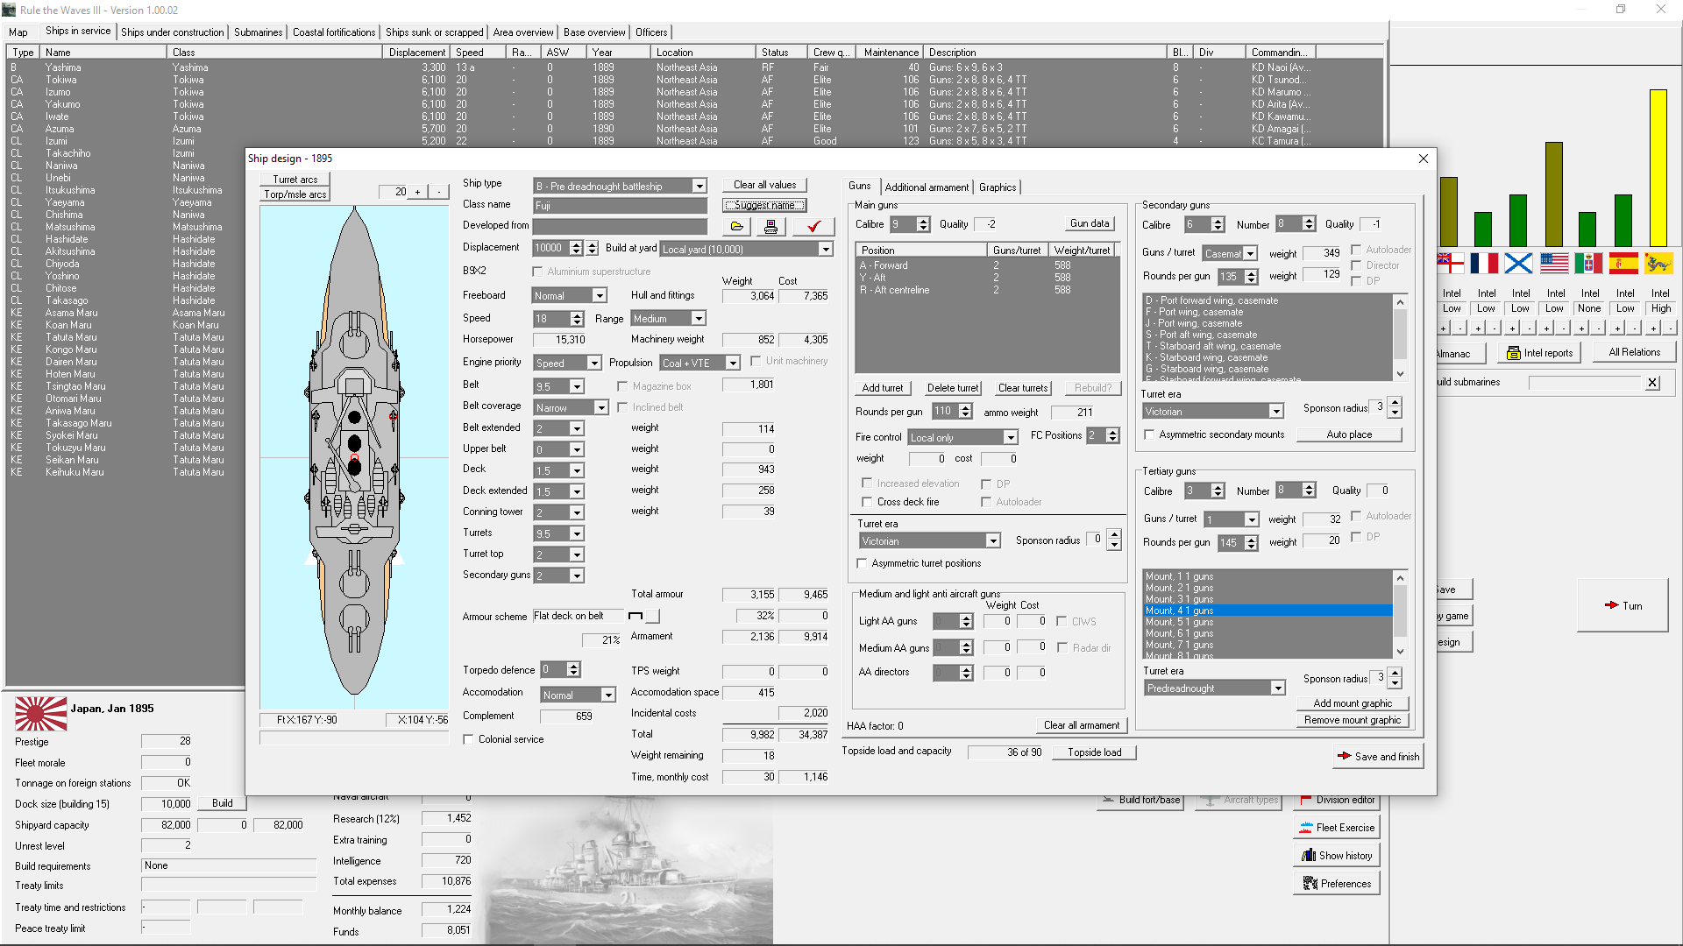Select Mount 5 in tertiary guns list
The height and width of the screenshot is (946, 1683).
point(1179,622)
